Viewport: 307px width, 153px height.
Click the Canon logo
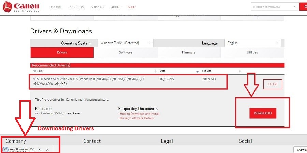(x=21, y=7)
